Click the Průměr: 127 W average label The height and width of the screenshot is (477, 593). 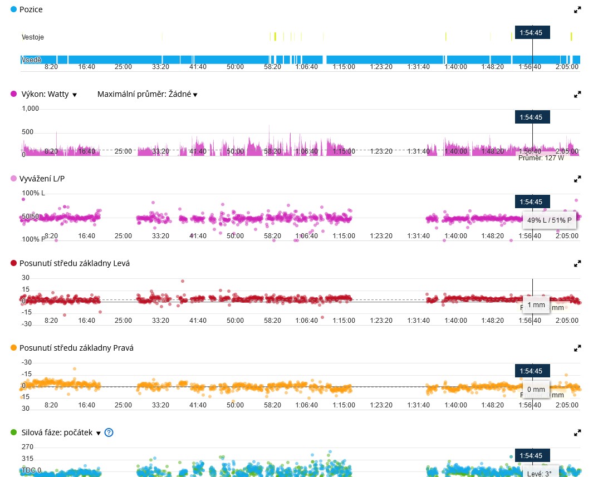pyautogui.click(x=541, y=158)
